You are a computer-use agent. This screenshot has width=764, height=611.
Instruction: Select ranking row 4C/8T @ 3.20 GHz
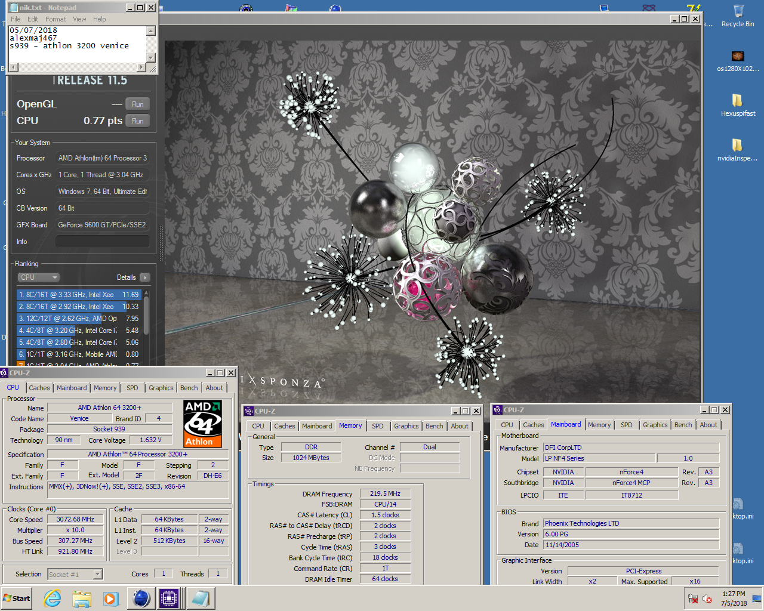click(x=79, y=331)
